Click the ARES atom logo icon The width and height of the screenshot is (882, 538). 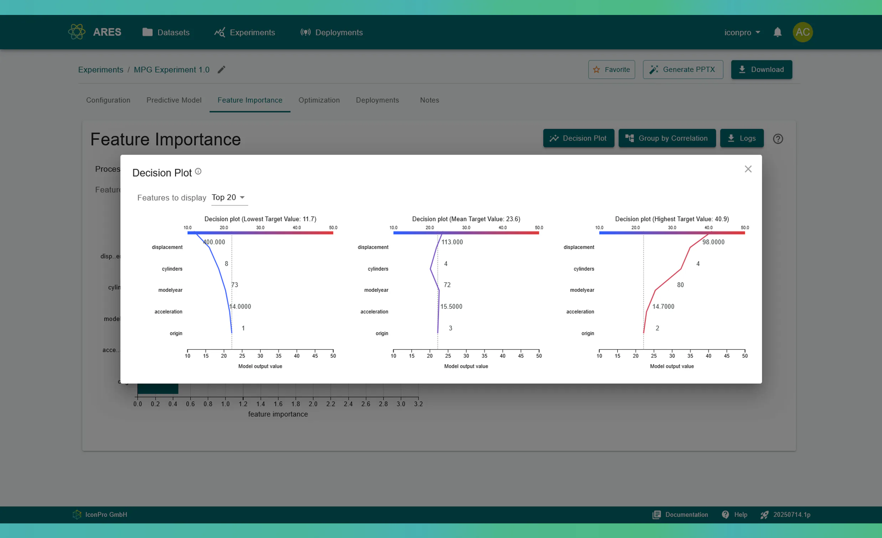tap(77, 32)
